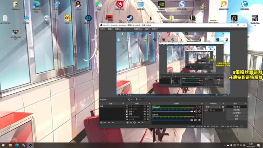Adjust desktop audio volume slider
263x148 pixels.
point(173,120)
